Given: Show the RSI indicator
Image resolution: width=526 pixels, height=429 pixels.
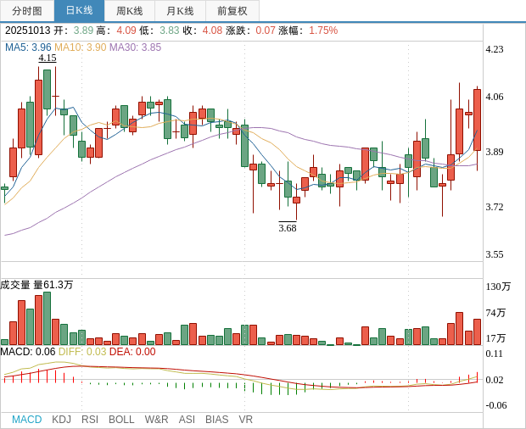Looking at the screenshot, I should (90, 420).
